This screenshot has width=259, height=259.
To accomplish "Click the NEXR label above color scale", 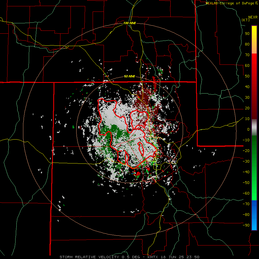I will [253, 17].
